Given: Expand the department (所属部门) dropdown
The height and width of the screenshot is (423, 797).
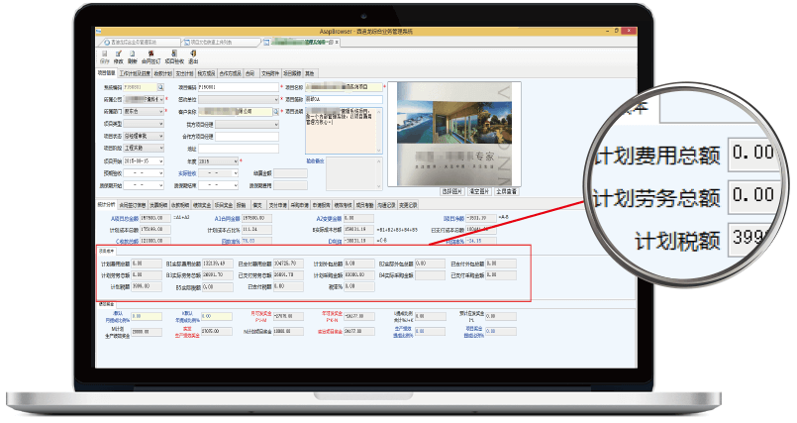Looking at the screenshot, I should tap(159, 112).
